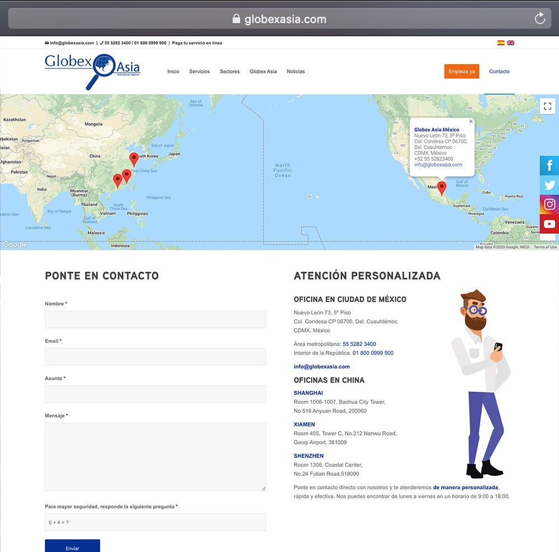Click the Globex Asia logo

(x=93, y=72)
